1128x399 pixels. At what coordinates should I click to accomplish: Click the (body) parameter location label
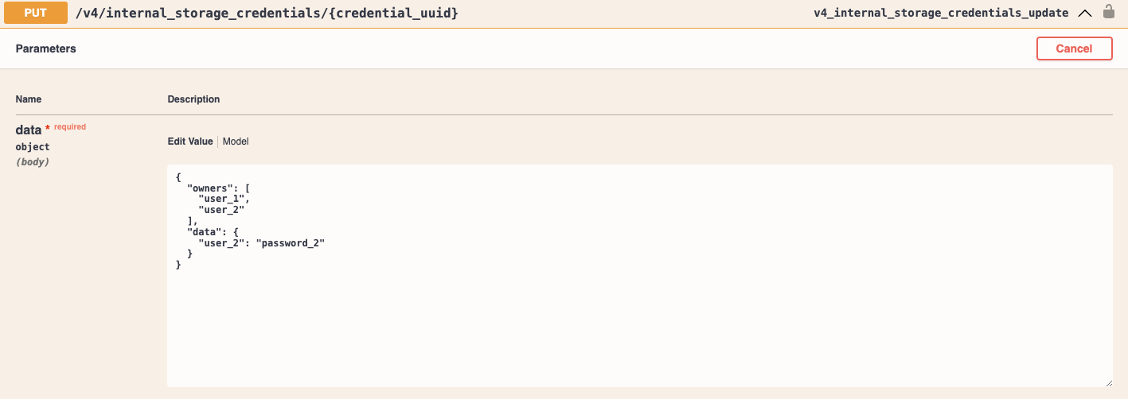(33, 162)
